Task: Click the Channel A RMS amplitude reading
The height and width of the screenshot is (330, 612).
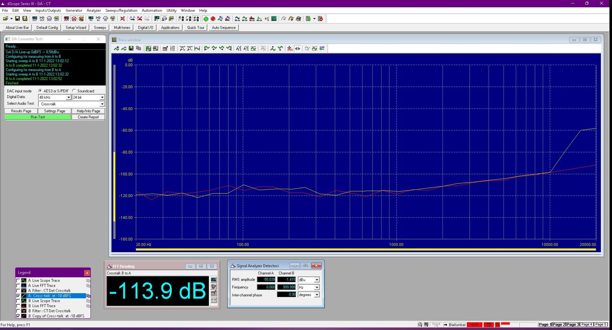Action: click(x=266, y=280)
